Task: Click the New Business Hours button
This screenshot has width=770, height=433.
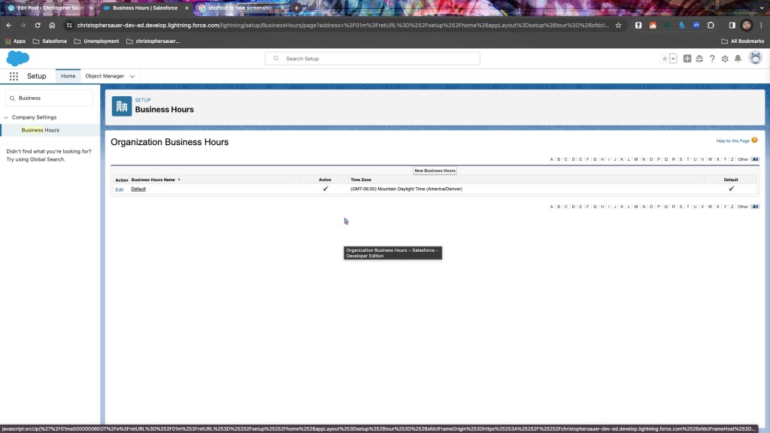Action: click(435, 171)
